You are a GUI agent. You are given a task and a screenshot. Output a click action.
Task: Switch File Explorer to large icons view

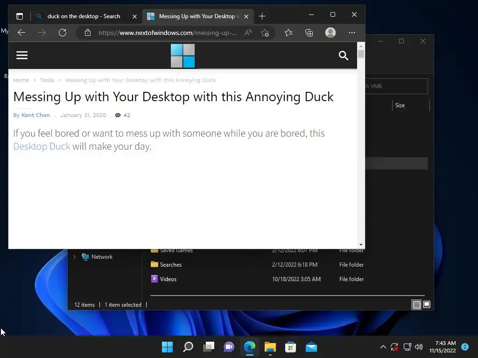pyautogui.click(x=427, y=304)
